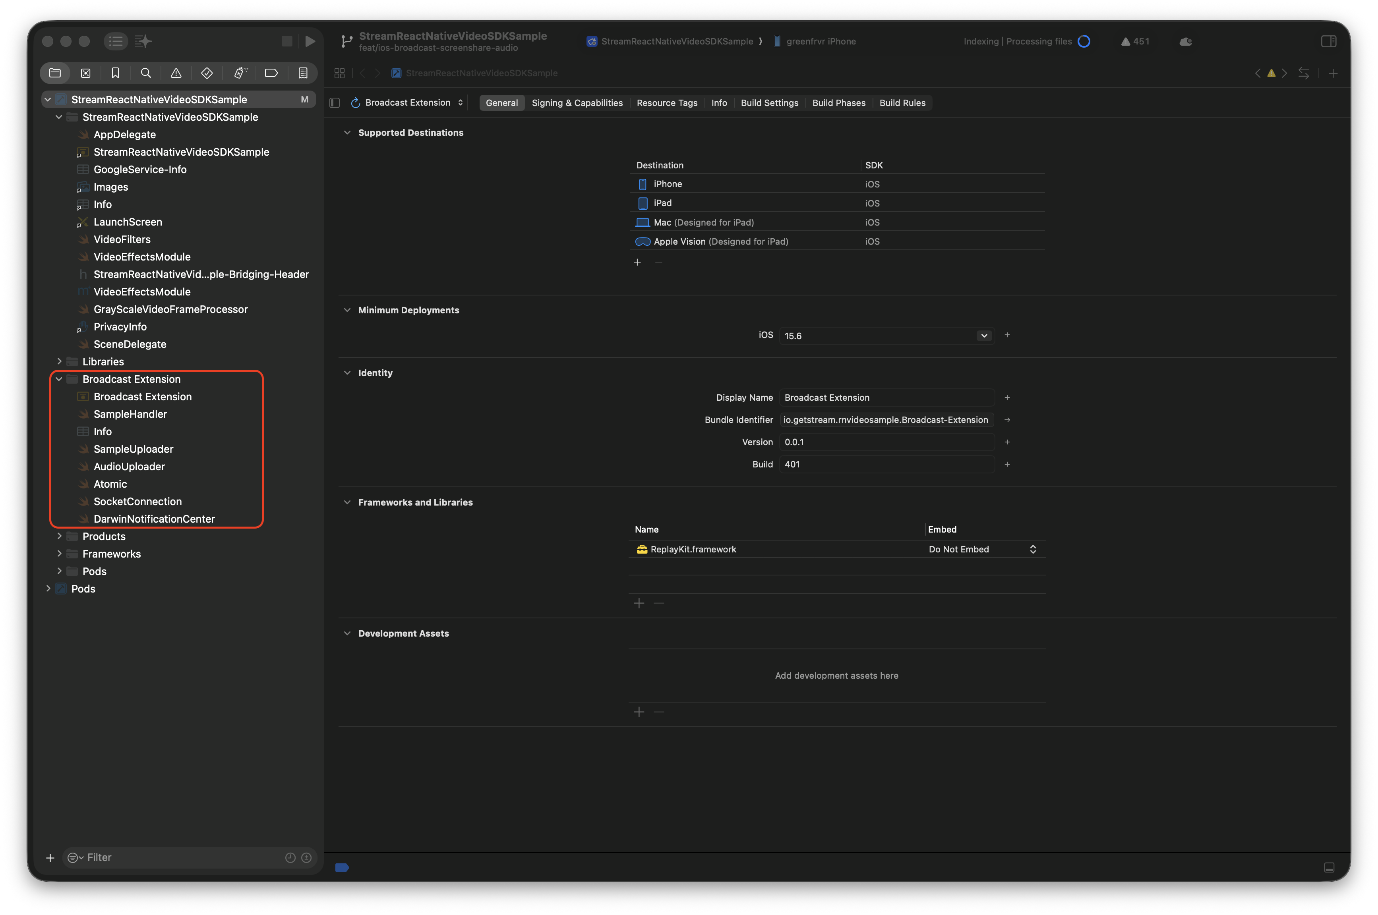Image resolution: width=1378 pixels, height=915 pixels.
Task: Add a new supported destination
Action: click(x=637, y=262)
